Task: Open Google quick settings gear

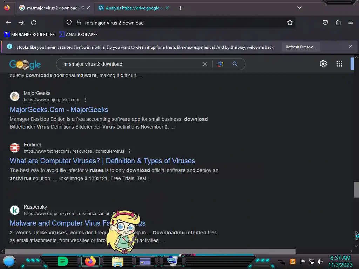Action: [x=323, y=64]
